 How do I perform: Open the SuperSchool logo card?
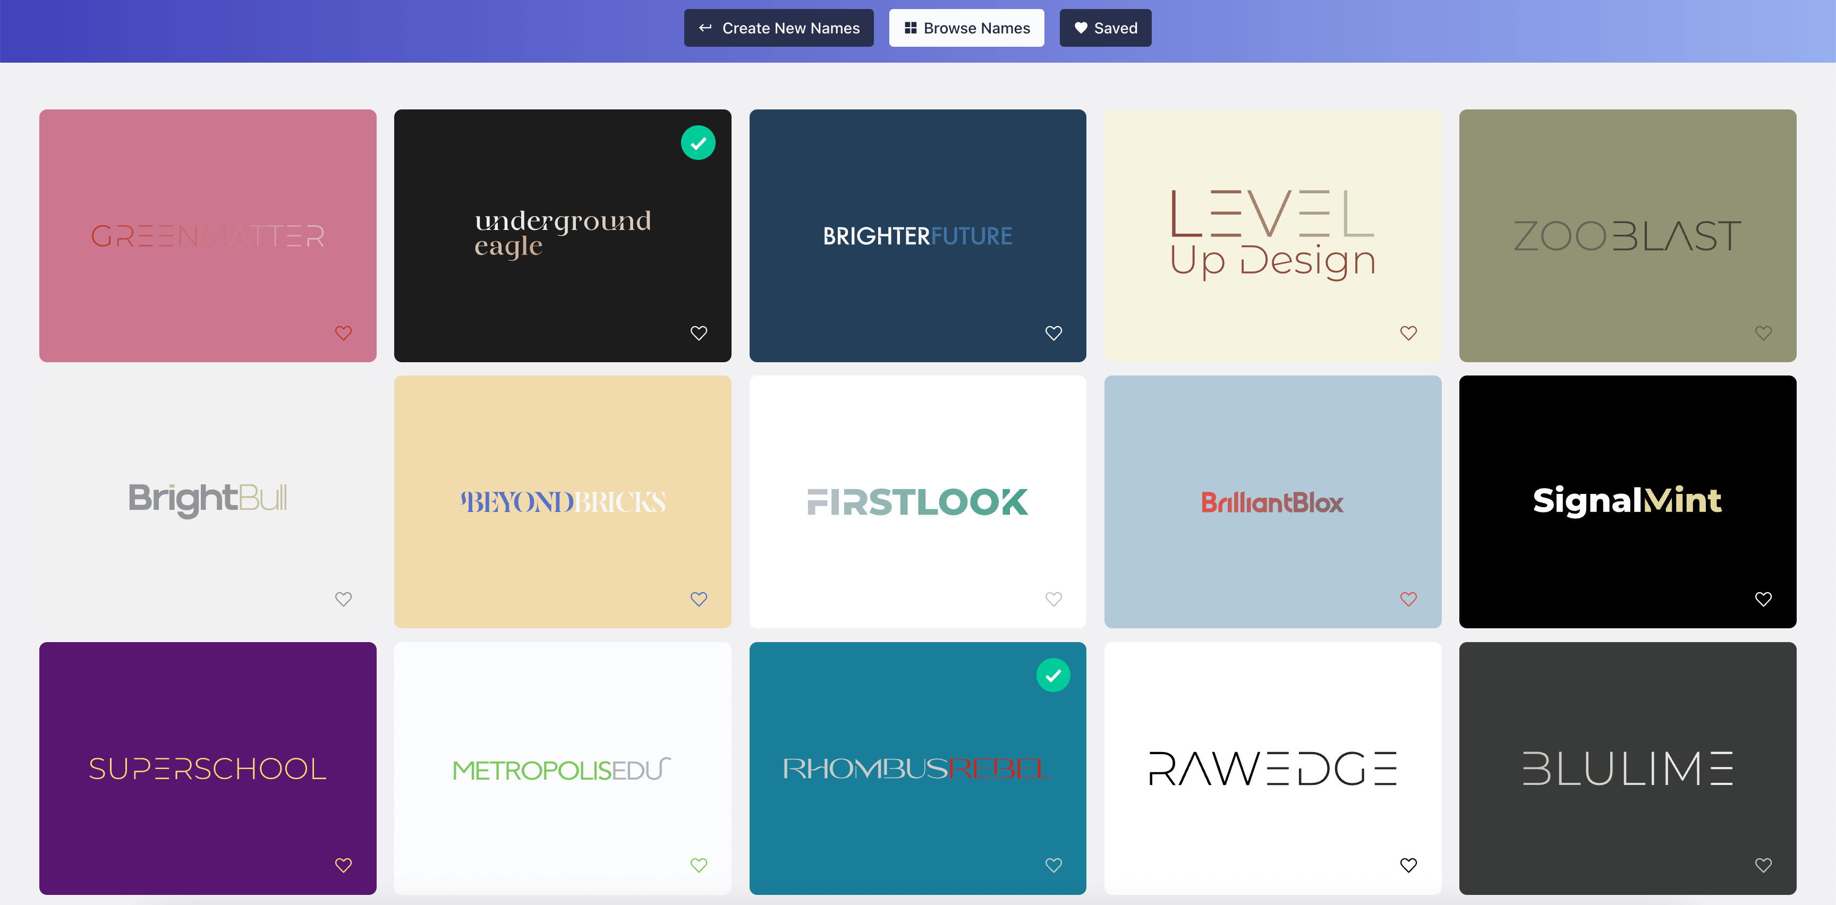pos(207,768)
